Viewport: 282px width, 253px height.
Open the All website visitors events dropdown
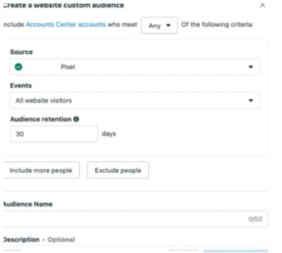(135, 101)
